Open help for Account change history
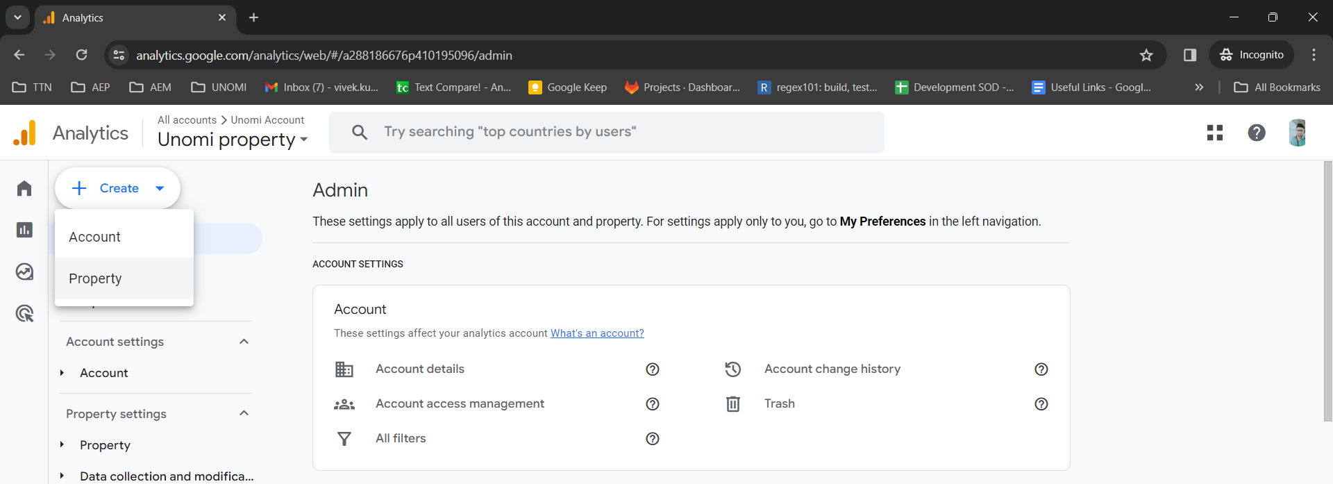 coord(1041,369)
